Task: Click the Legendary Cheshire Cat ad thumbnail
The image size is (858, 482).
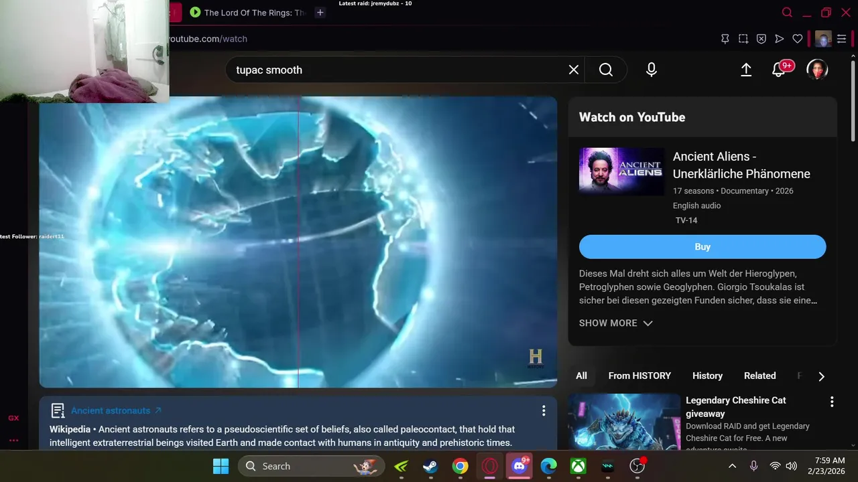Action: pos(624,421)
